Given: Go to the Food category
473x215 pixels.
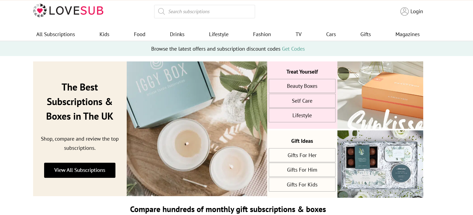Looking at the screenshot, I should [140, 34].
